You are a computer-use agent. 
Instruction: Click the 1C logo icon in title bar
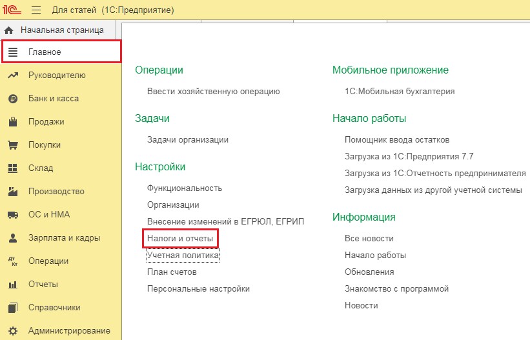point(13,10)
